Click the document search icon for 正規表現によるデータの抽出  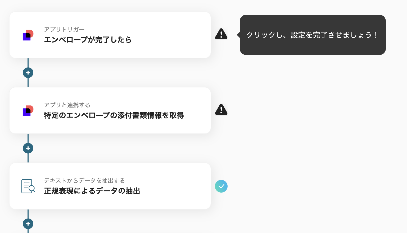tap(28, 186)
